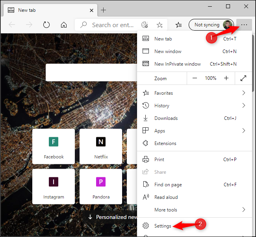Close the New tab tab
Screen dimensions: 256x237
click(x=92, y=11)
